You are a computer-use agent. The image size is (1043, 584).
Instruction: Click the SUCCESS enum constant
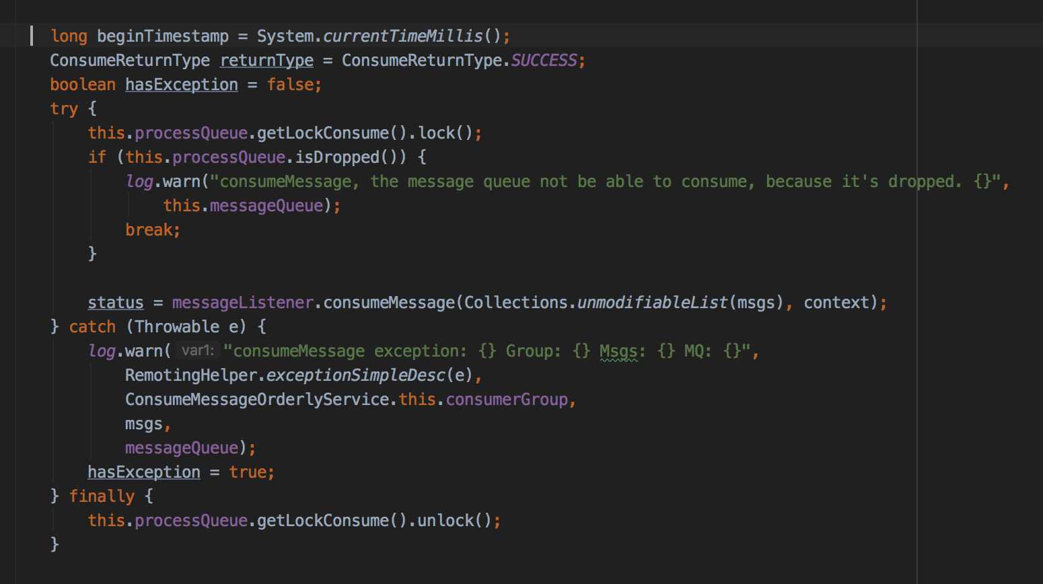pyautogui.click(x=544, y=61)
